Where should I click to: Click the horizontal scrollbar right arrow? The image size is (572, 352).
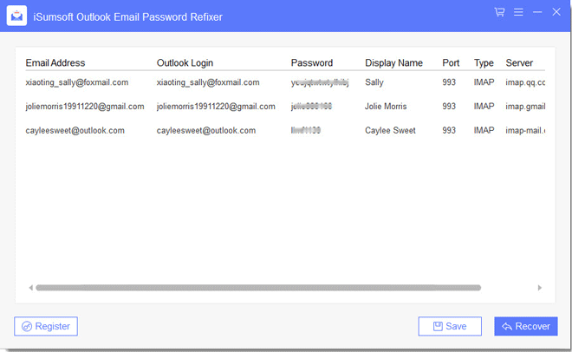(x=540, y=288)
